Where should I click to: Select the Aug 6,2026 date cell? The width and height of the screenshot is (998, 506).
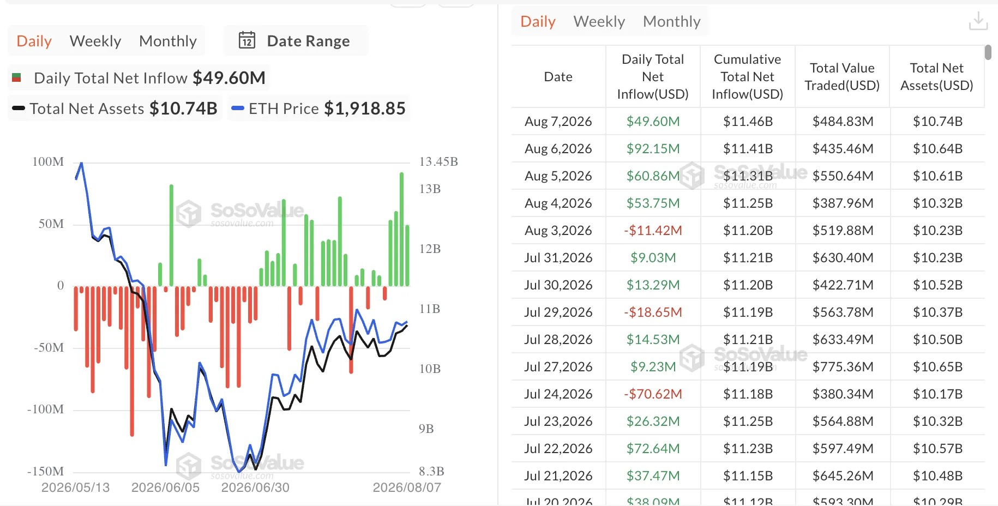558,148
